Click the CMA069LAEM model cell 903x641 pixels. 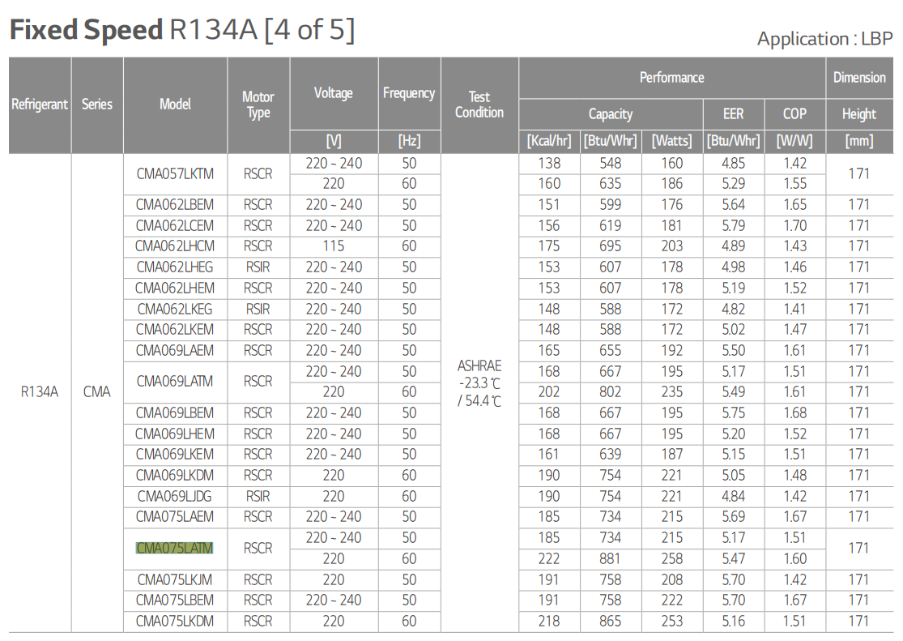pyautogui.click(x=175, y=351)
